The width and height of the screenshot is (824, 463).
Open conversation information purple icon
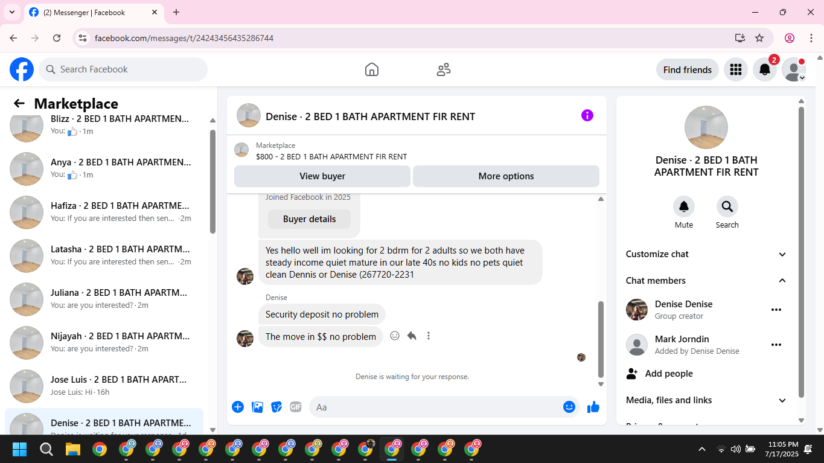coord(587,115)
